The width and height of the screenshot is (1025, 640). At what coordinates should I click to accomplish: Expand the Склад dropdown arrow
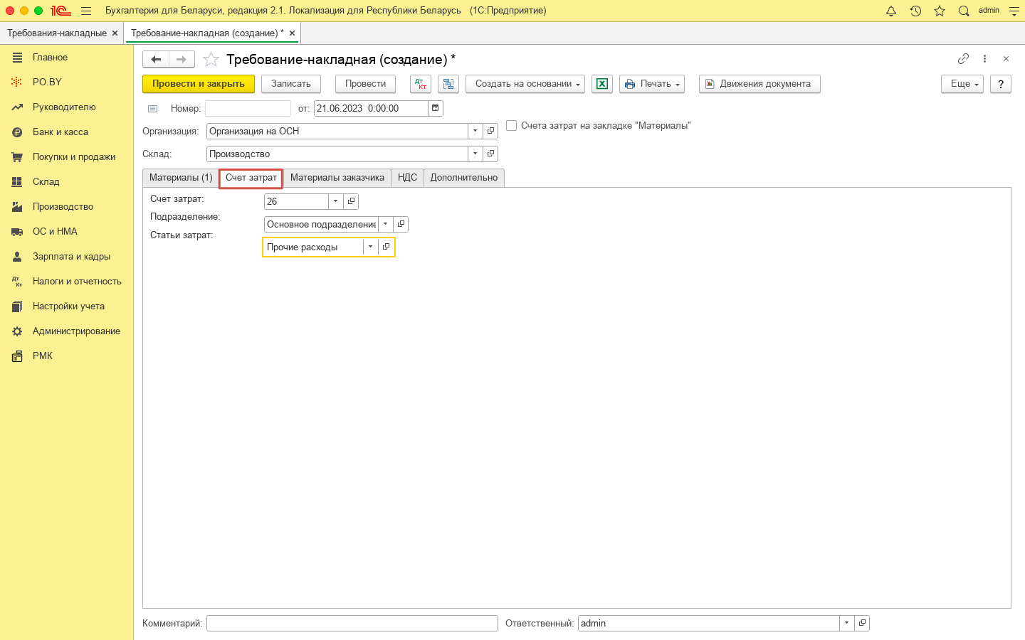(x=475, y=154)
